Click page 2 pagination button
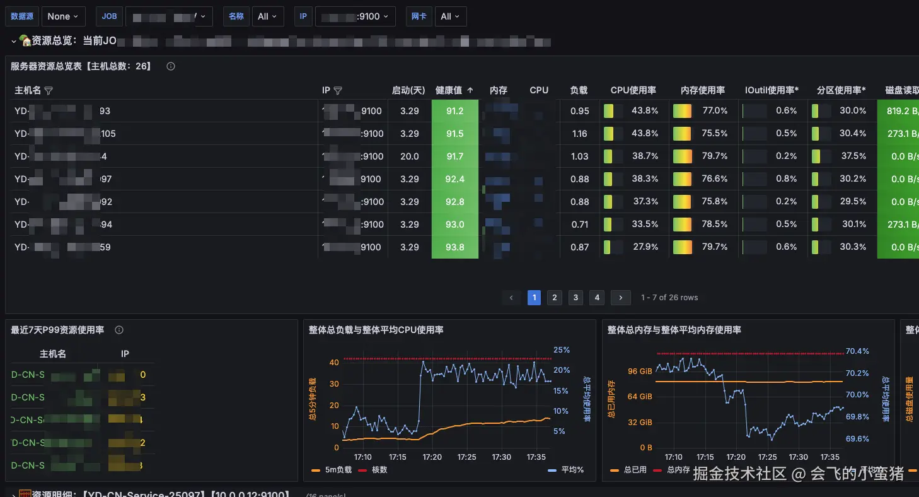Screen dimensions: 919x497 click(554, 298)
